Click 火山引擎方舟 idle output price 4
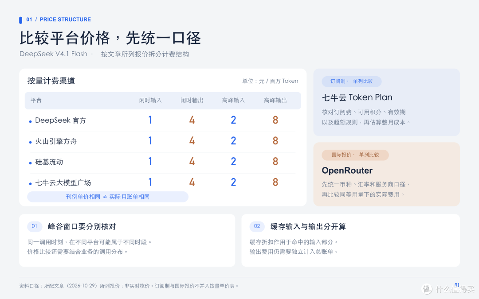This screenshot has width=479, height=299. point(192,141)
